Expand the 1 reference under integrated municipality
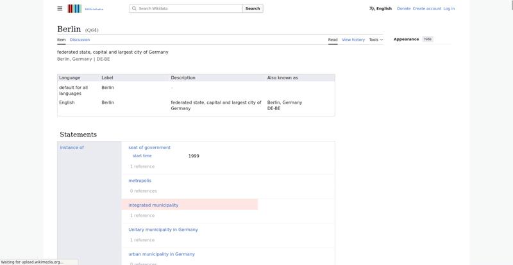The width and height of the screenshot is (513, 265). [142, 216]
